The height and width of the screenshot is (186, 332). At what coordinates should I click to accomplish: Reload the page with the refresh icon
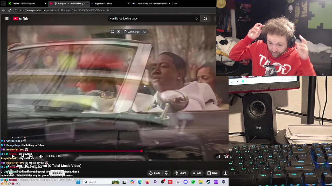click(10, 10)
